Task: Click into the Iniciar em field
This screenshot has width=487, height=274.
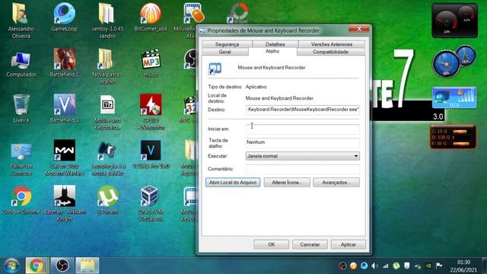Action: click(x=303, y=129)
